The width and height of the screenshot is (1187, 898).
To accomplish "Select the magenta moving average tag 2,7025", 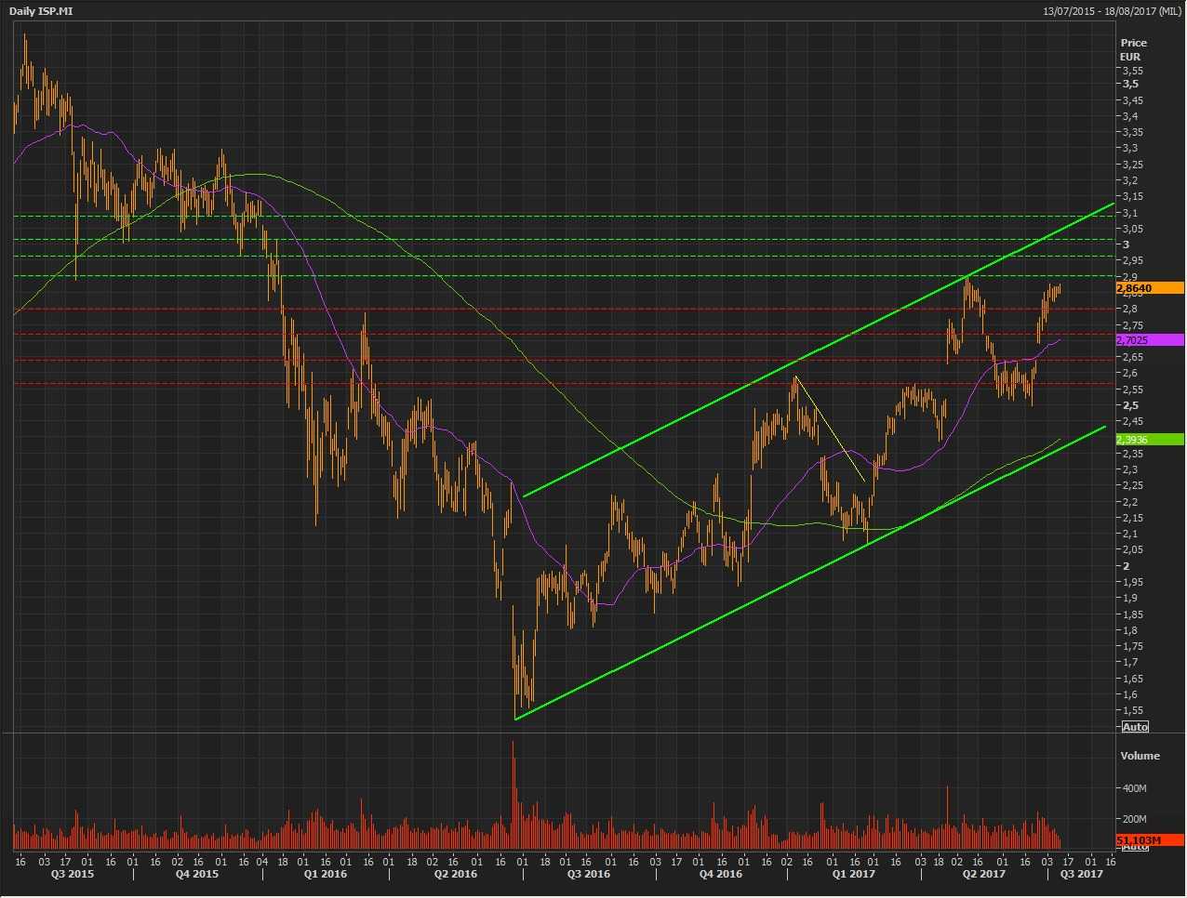I will [x=1149, y=340].
